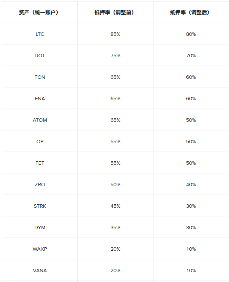The height and width of the screenshot is (282, 229).
Task: Select the ZRO asset cell
Action: [40, 184]
